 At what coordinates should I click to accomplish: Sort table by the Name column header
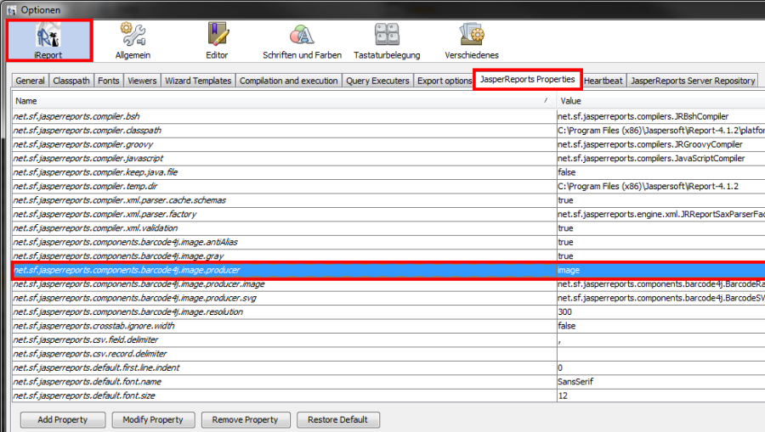point(284,101)
